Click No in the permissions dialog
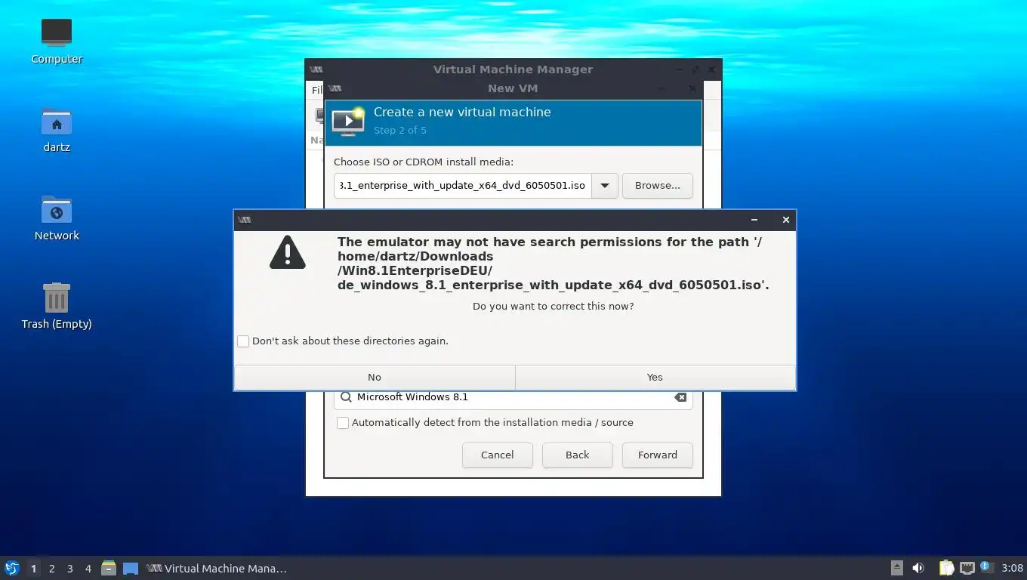This screenshot has height=580, width=1027. (375, 377)
